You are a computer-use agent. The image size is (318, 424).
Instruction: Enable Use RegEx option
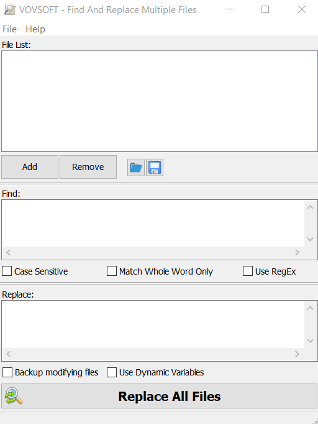248,271
